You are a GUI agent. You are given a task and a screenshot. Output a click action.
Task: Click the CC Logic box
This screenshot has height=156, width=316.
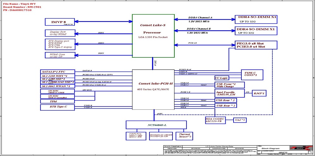(x=221, y=78)
